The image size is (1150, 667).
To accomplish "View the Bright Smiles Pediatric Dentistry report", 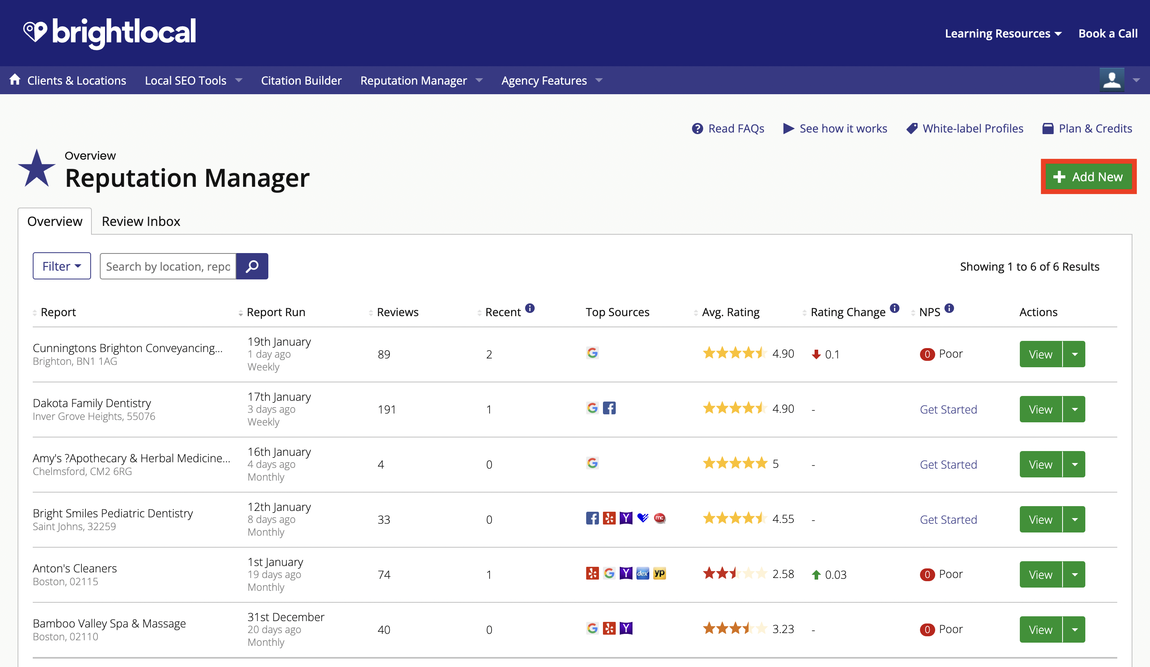I will (x=1041, y=519).
